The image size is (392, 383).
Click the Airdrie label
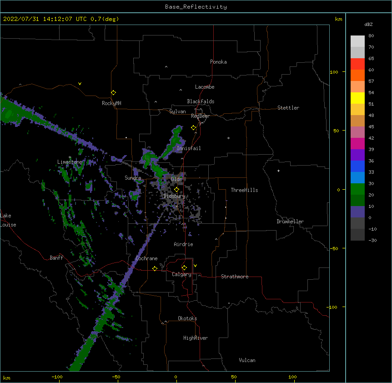coord(183,244)
